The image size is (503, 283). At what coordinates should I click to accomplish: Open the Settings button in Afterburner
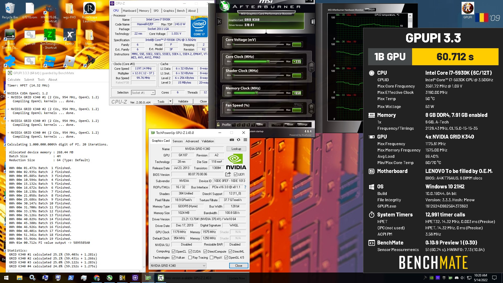[x=303, y=124]
